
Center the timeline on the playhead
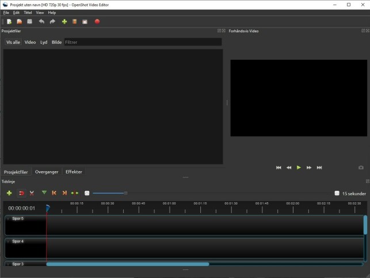(75, 193)
